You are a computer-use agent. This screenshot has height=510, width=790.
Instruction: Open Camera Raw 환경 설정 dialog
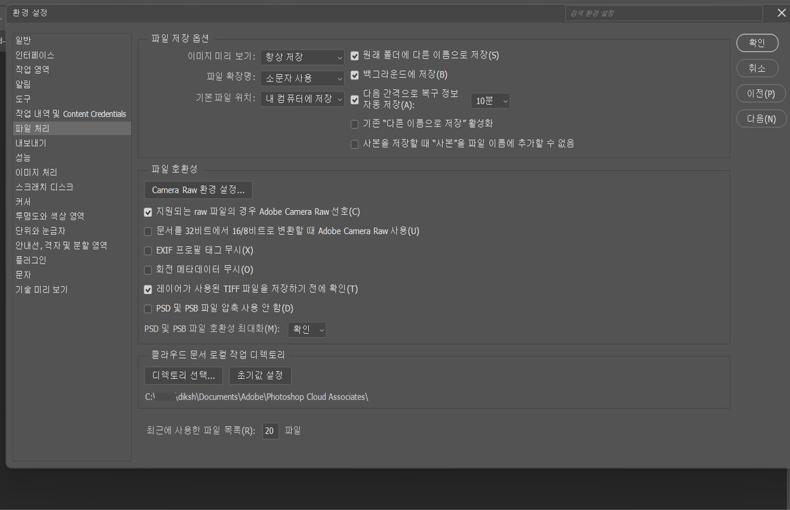pyautogui.click(x=198, y=190)
